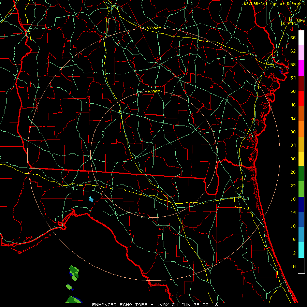307x307 pixels.
Task: Click the "NEXLAB-College of DuPage" credit text
Action: tap(273, 4)
